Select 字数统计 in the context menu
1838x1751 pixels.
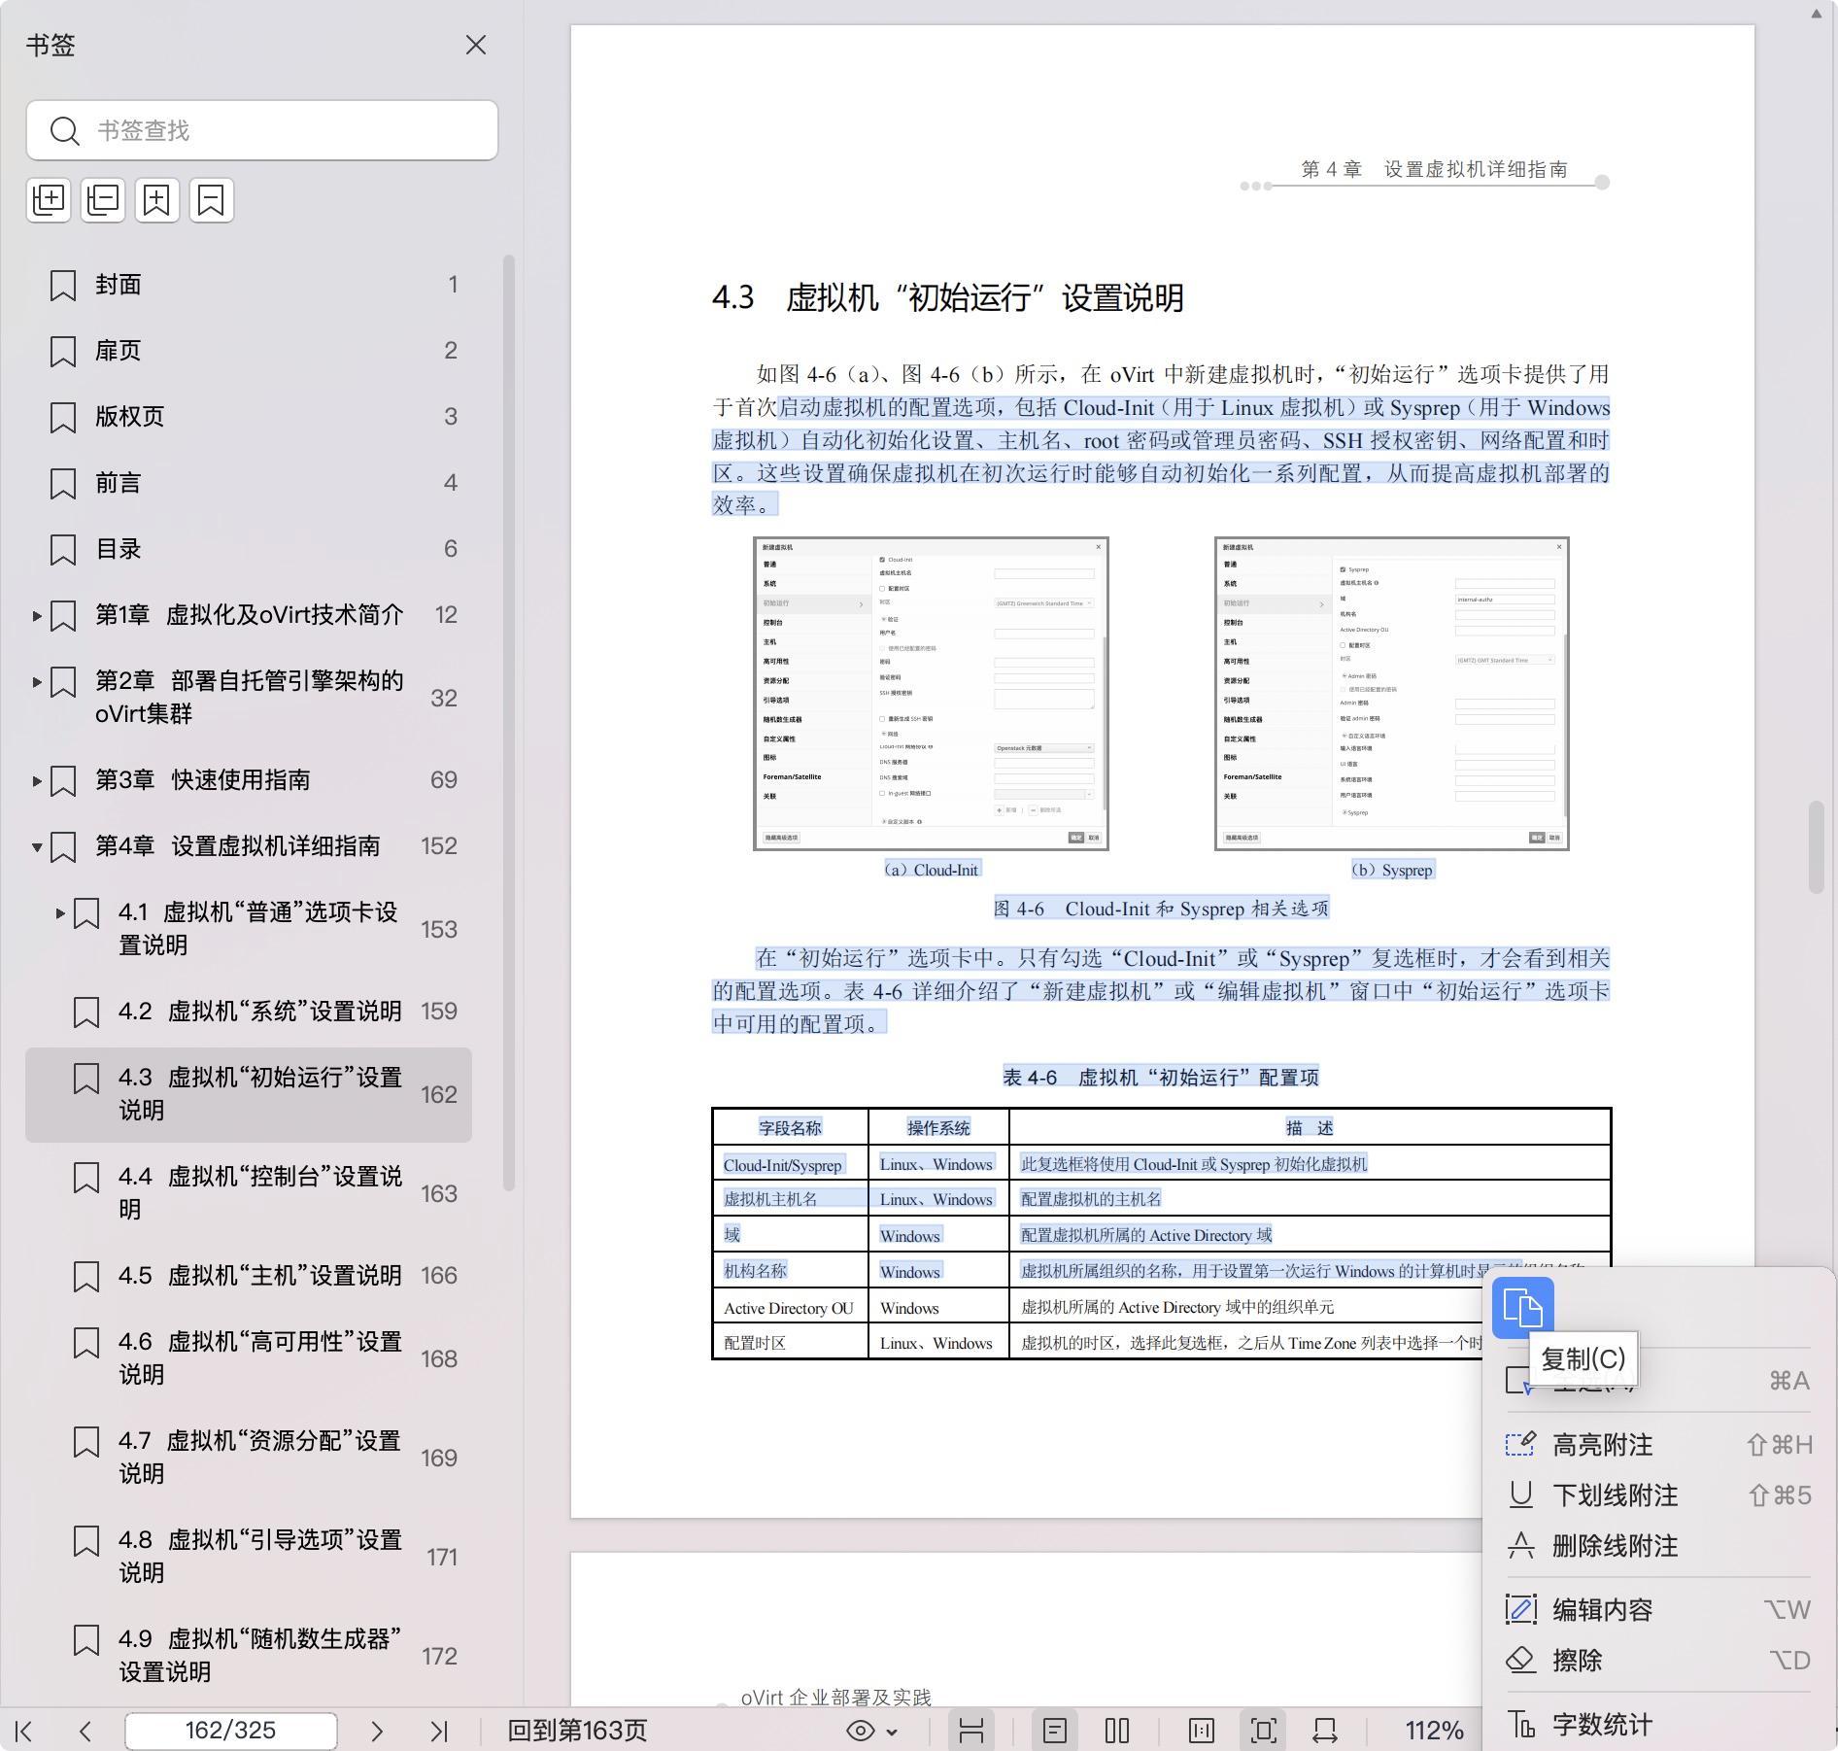[x=1602, y=1725]
